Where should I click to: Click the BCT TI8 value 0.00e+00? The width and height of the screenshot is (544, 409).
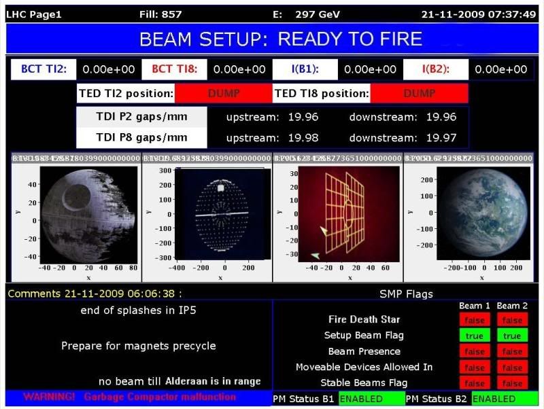[x=239, y=69]
